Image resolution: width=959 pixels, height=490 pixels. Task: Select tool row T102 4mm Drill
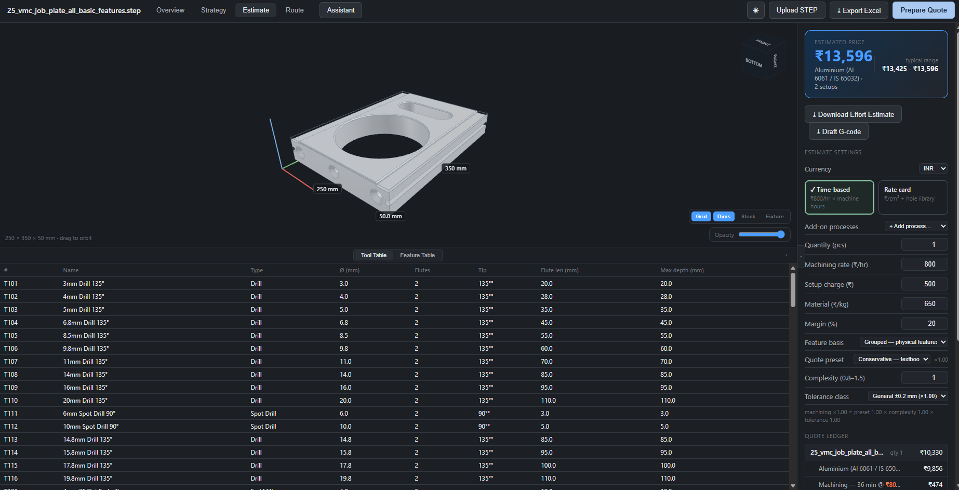tap(395, 297)
